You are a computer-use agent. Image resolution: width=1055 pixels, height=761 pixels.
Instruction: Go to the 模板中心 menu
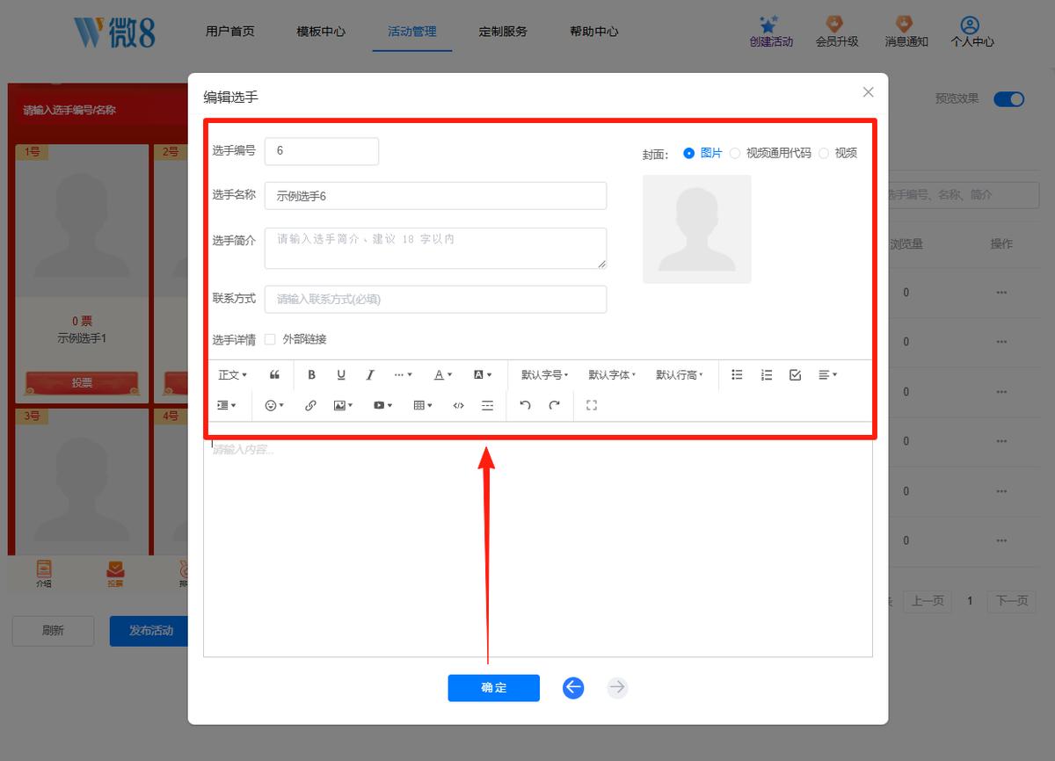point(321,32)
